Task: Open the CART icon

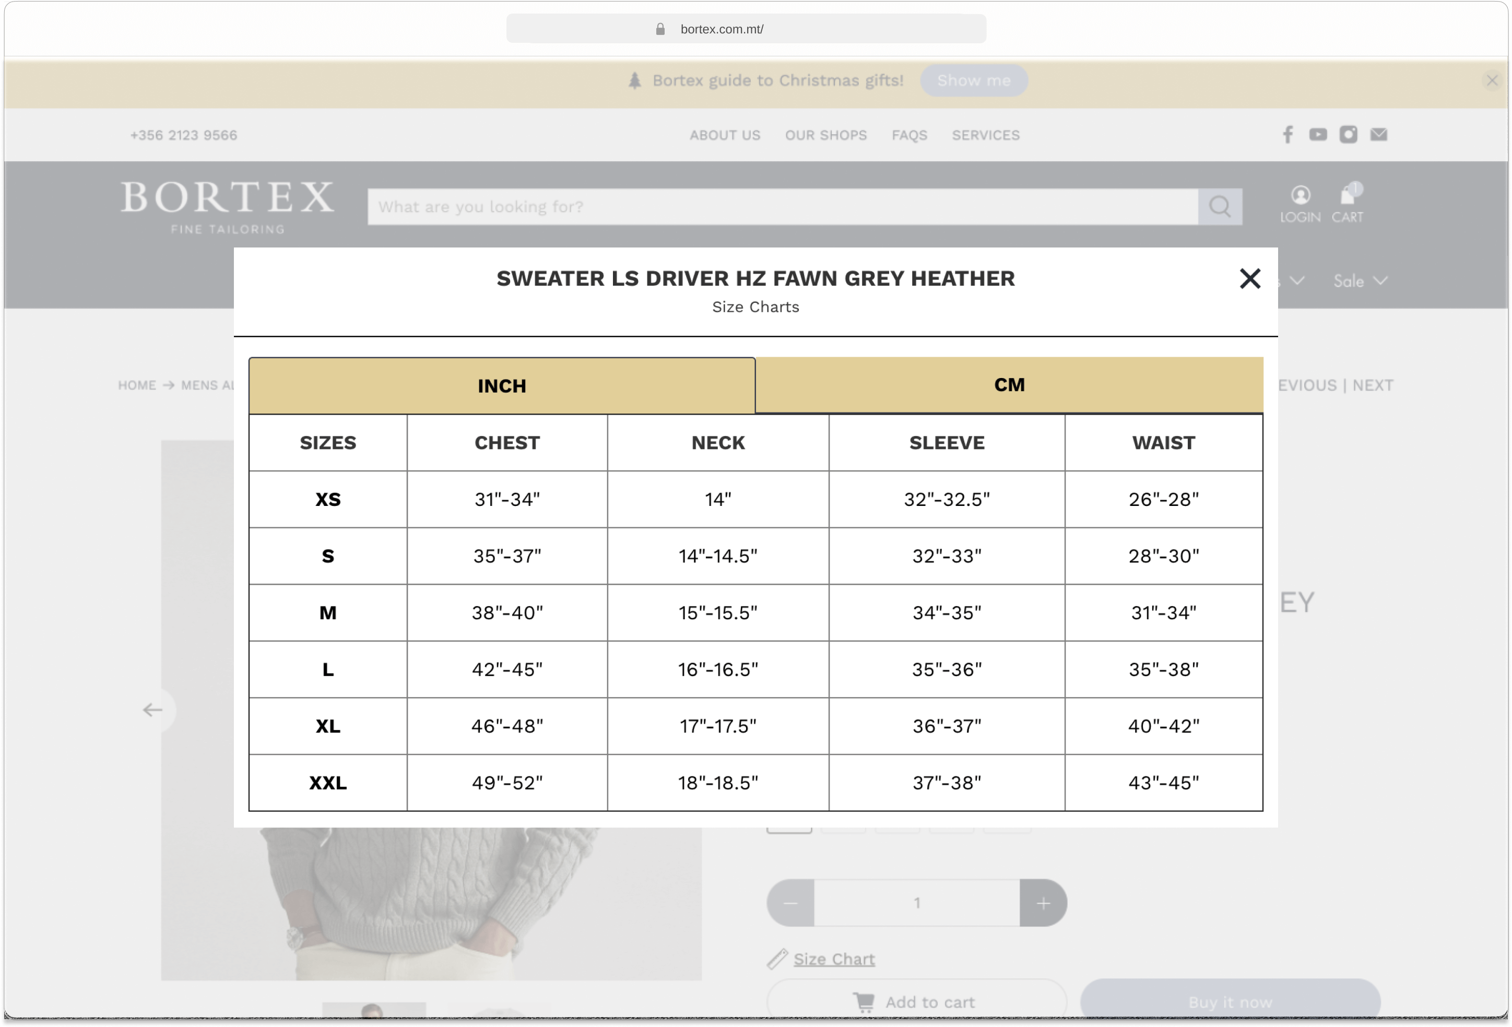Action: (1348, 204)
